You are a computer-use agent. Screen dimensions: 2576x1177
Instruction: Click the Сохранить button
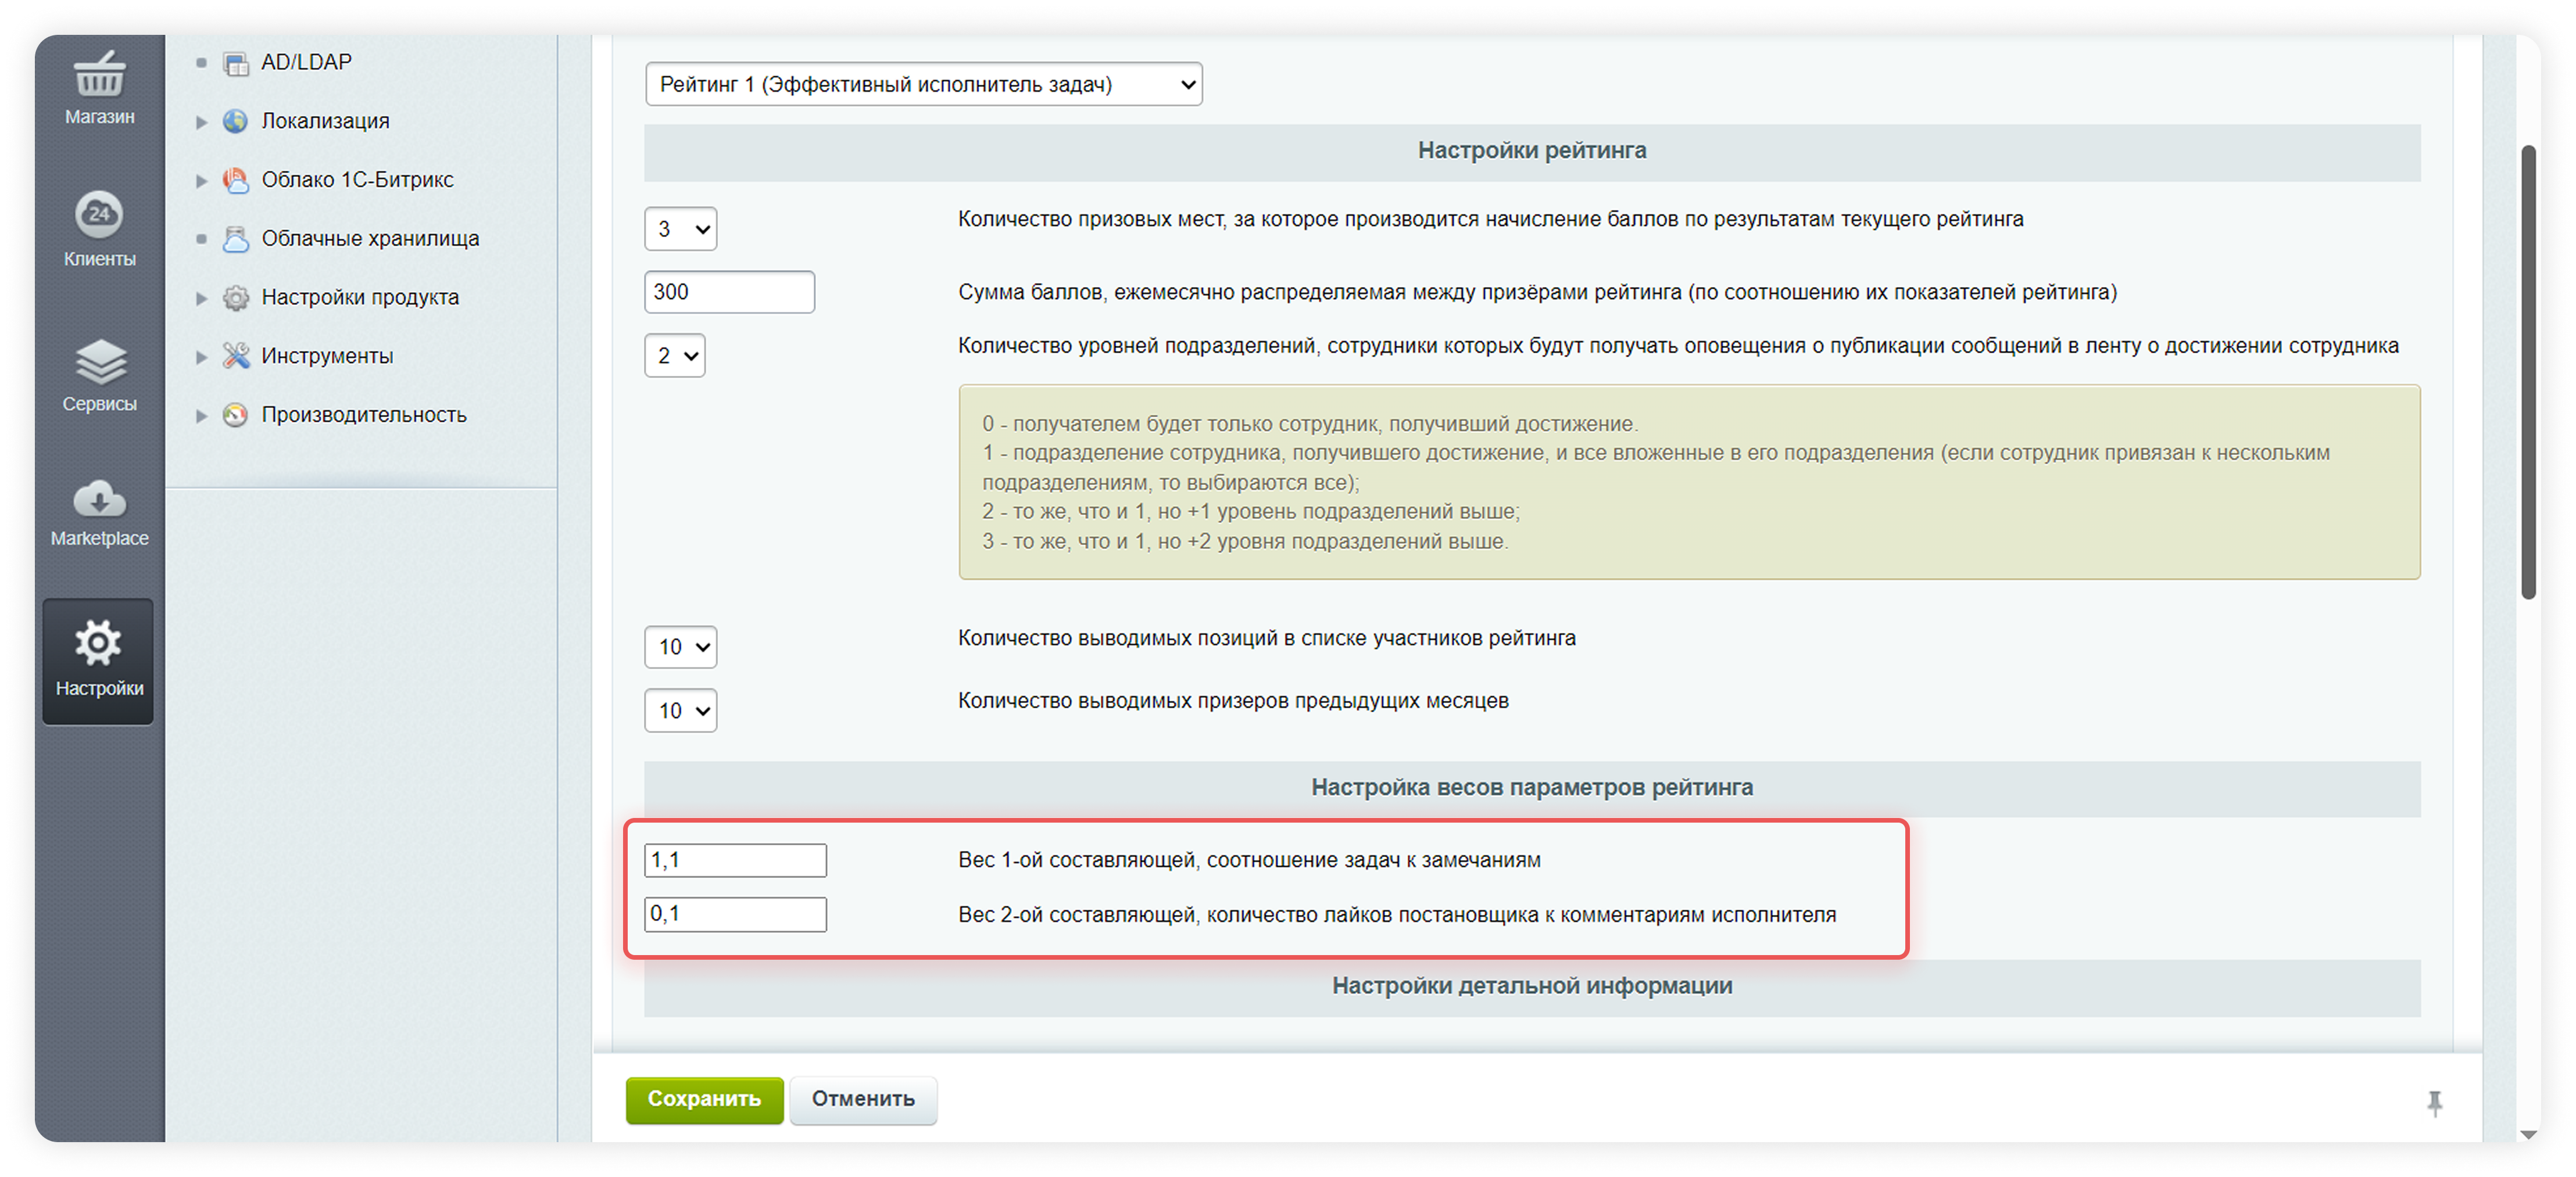(704, 1099)
